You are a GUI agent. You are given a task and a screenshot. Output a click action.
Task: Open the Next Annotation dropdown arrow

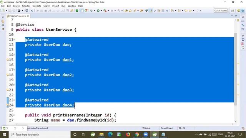176,11
